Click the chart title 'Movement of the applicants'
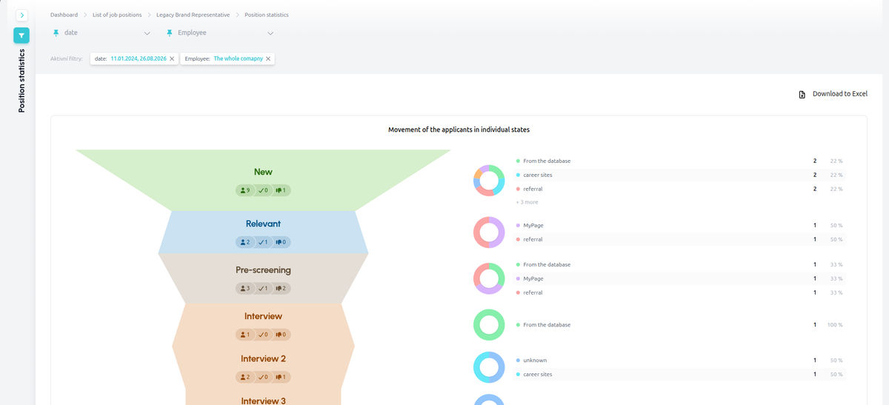The image size is (889, 405). [459, 130]
